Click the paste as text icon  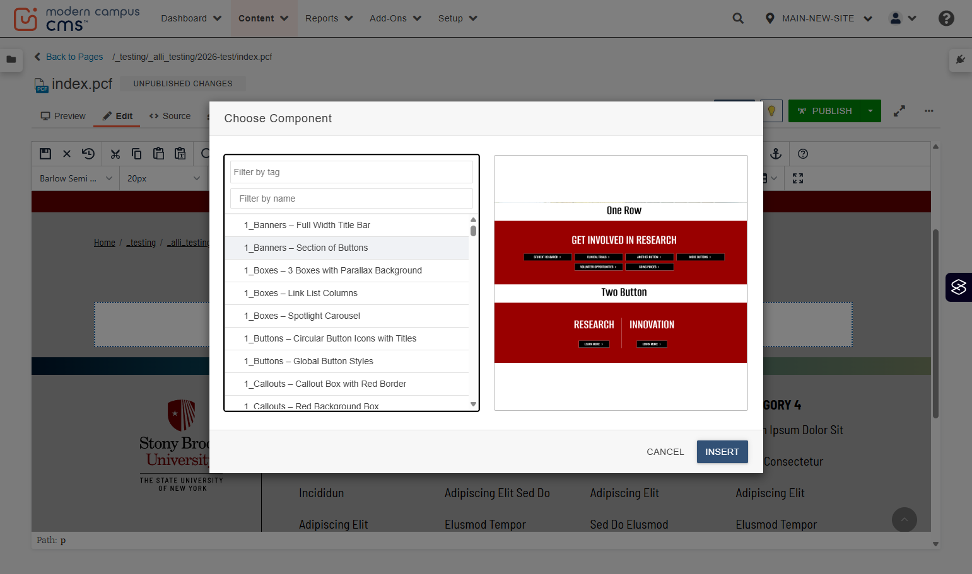pyautogui.click(x=180, y=154)
